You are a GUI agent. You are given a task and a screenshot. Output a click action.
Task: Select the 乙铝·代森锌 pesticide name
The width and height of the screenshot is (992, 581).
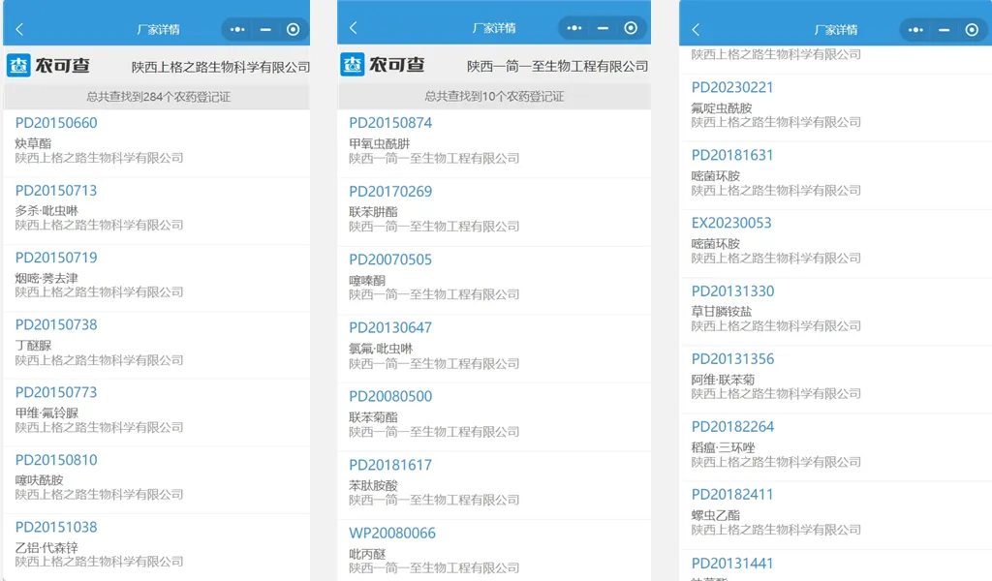point(46,547)
